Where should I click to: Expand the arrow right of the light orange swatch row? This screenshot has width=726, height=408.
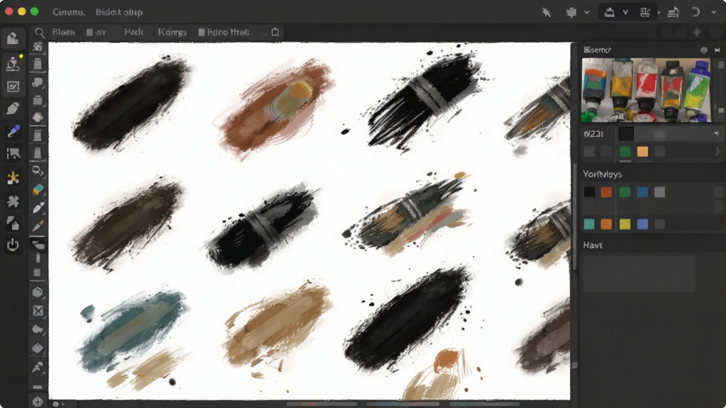[x=717, y=152]
